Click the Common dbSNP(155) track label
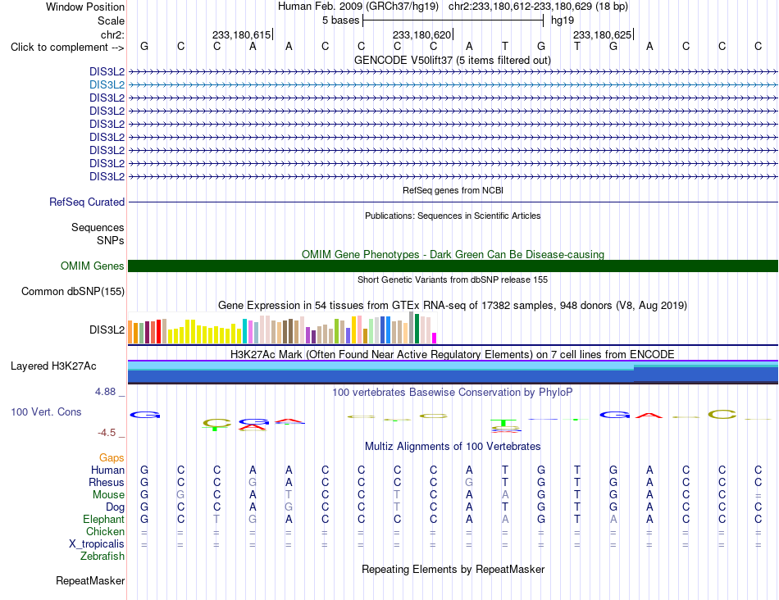 point(72,292)
